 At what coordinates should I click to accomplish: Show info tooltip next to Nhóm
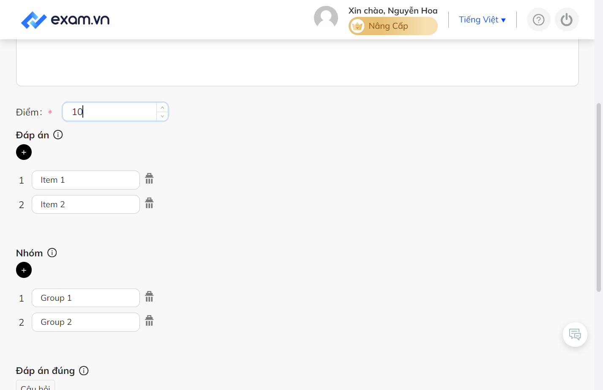click(x=52, y=253)
